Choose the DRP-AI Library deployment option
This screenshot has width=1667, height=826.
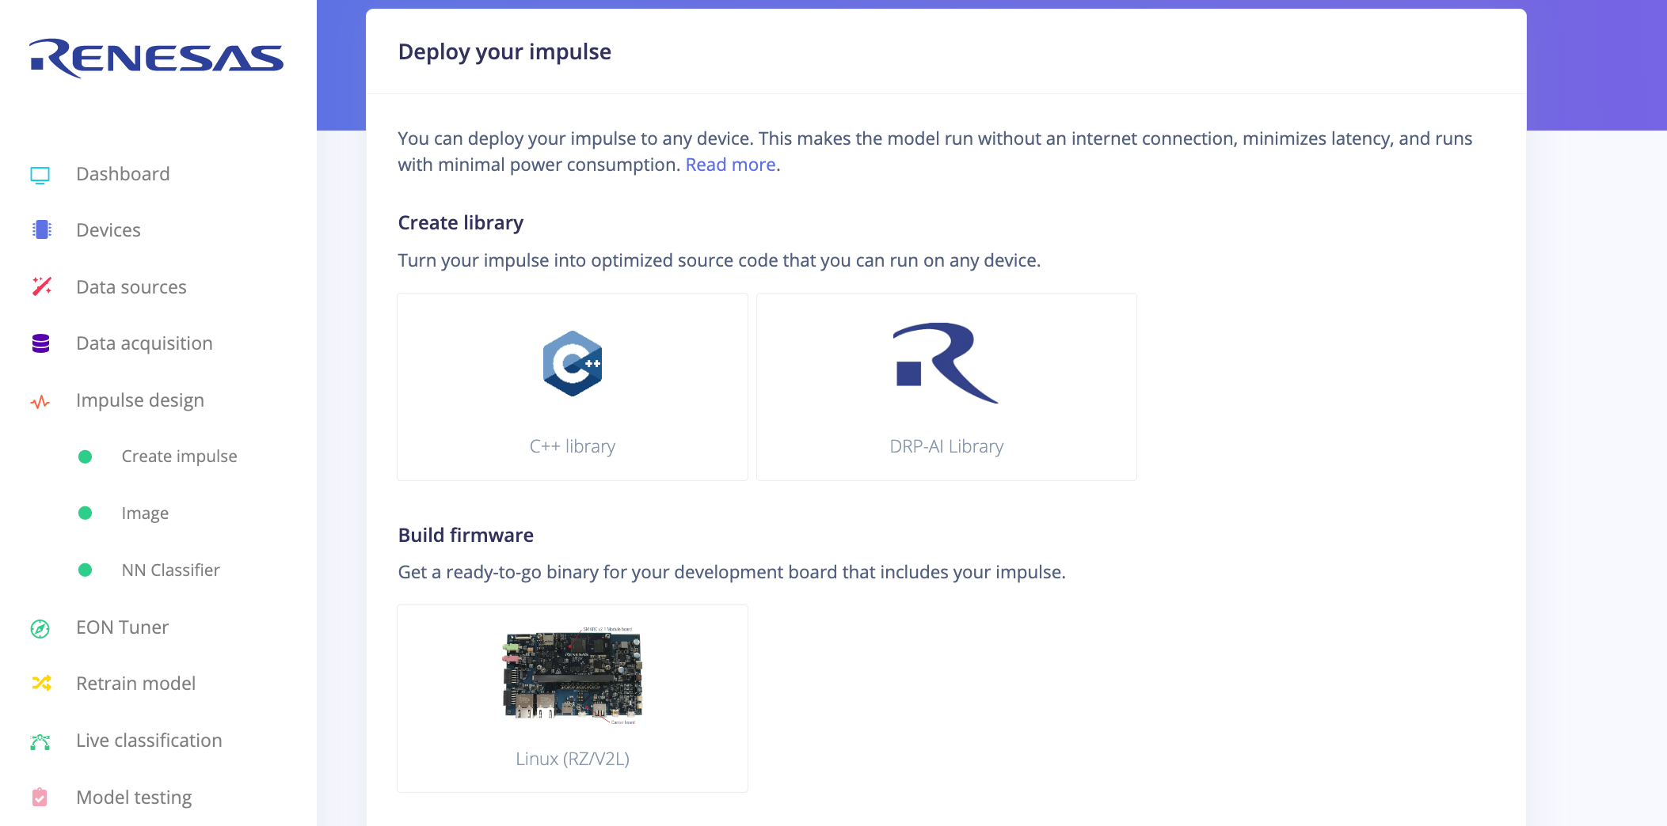(946, 387)
